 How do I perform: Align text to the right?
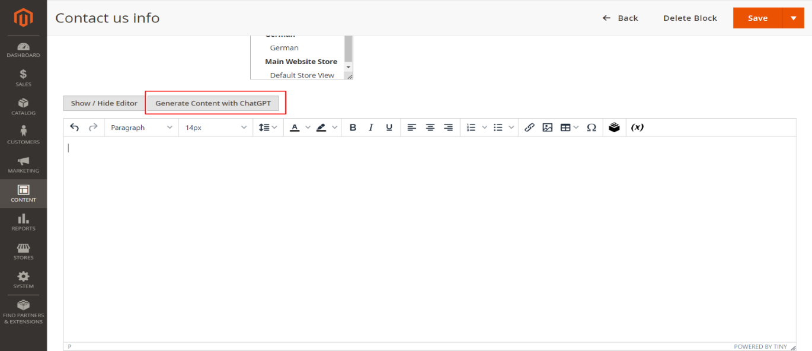[448, 127]
